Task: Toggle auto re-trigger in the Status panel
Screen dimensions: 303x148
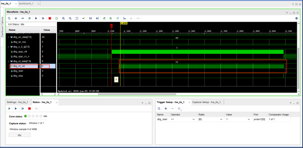Action: (9, 109)
